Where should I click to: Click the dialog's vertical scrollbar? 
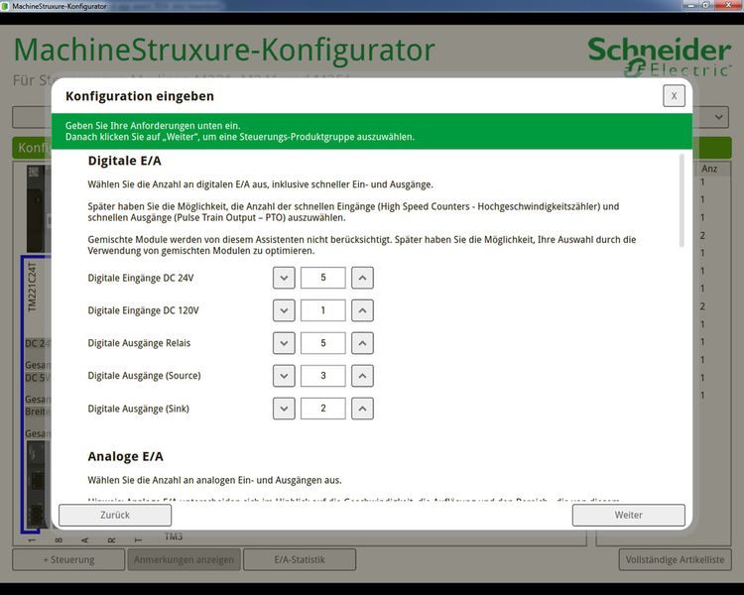tap(682, 200)
